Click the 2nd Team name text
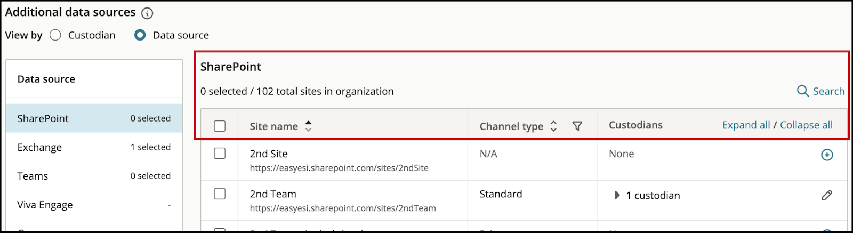 [x=273, y=194]
